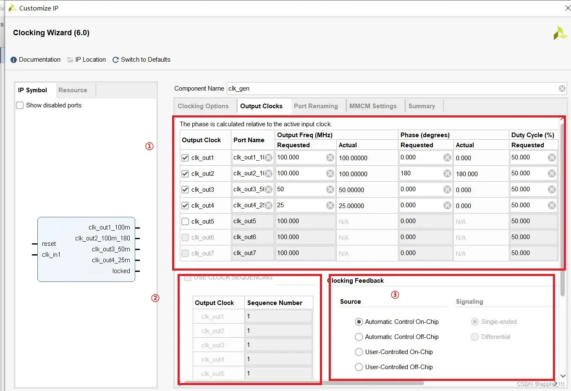This screenshot has height=391, width=571.
Task: Clear clk_out3 duty cycle value
Action: point(552,190)
